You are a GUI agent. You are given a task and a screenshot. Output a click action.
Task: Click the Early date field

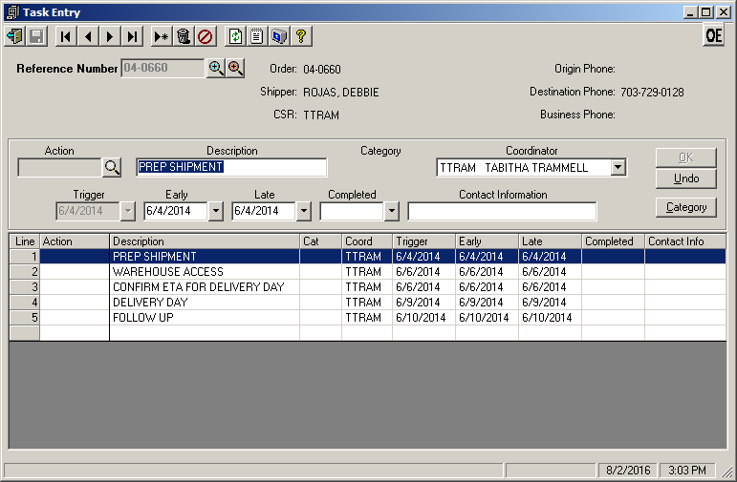(x=176, y=211)
